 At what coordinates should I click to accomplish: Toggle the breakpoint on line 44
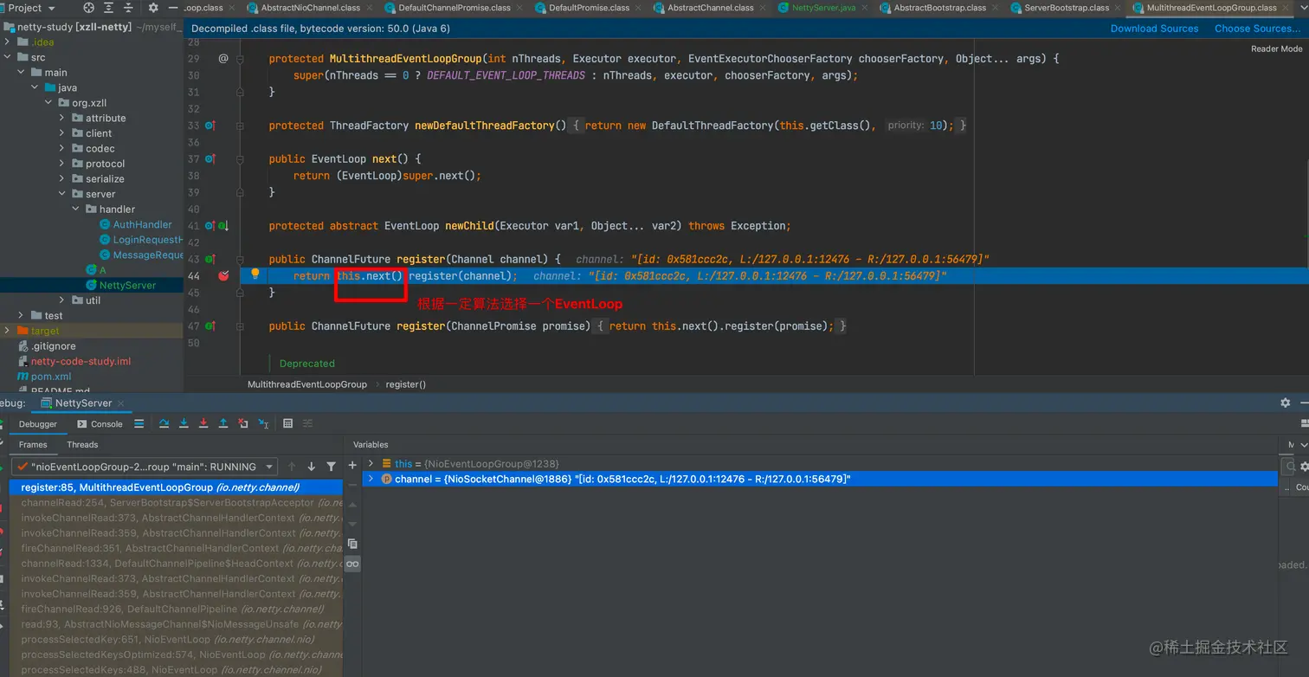(223, 275)
